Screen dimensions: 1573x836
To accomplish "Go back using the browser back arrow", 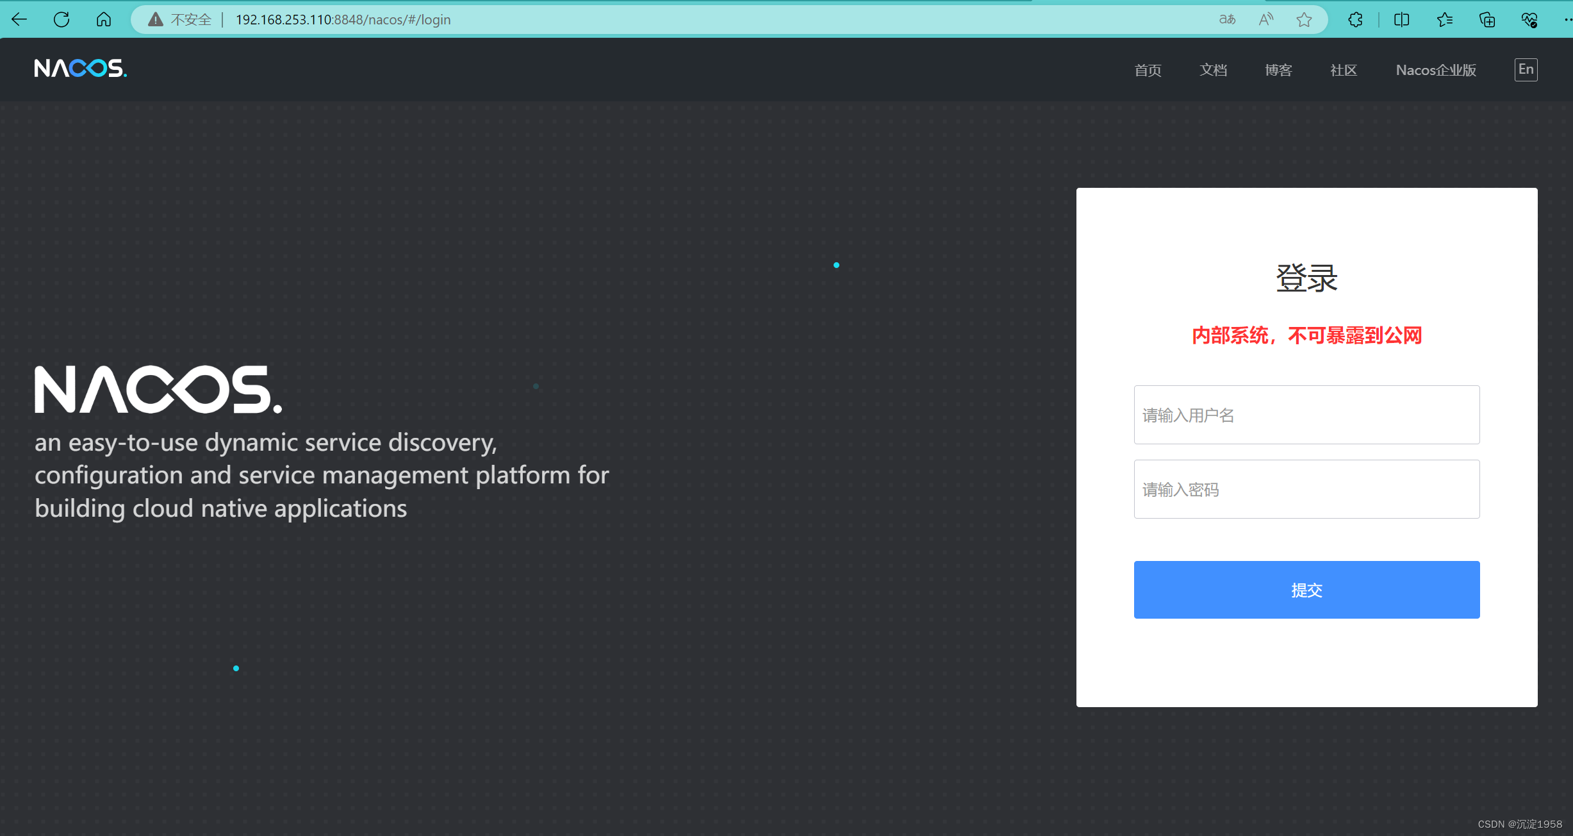I will [x=19, y=19].
